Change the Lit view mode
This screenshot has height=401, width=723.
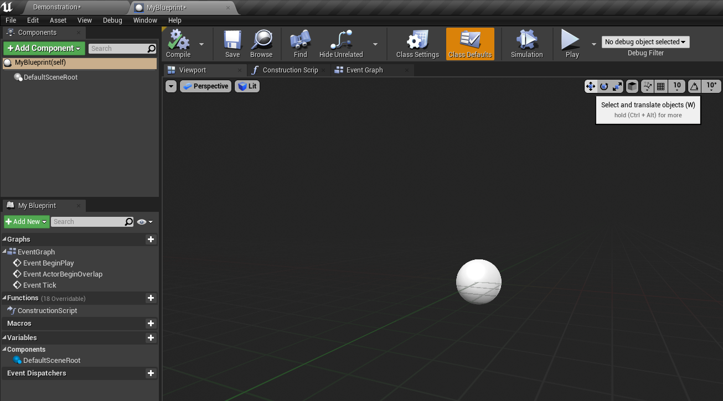pos(247,86)
